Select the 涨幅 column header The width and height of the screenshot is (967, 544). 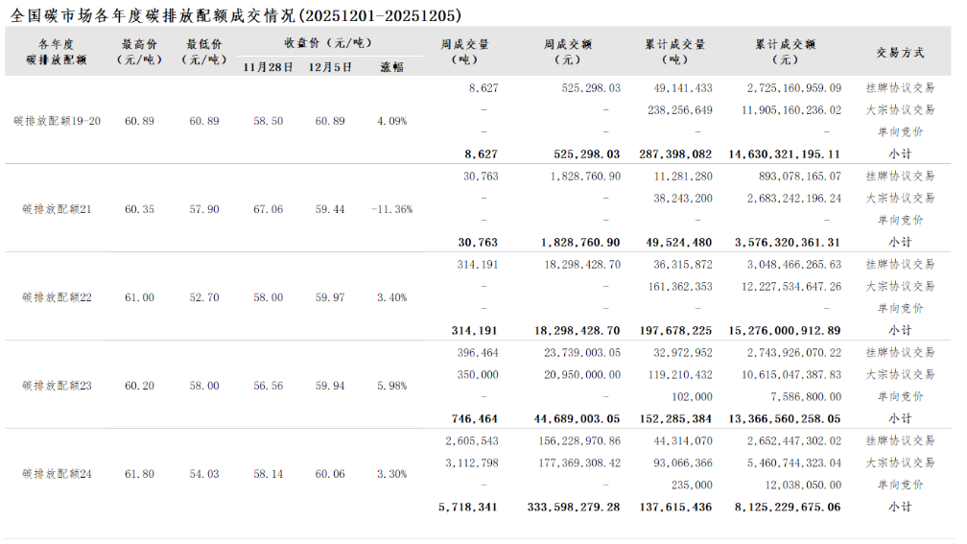click(x=391, y=67)
